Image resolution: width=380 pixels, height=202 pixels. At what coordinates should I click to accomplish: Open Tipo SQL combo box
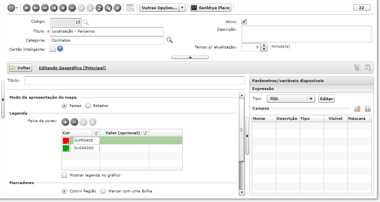click(291, 99)
